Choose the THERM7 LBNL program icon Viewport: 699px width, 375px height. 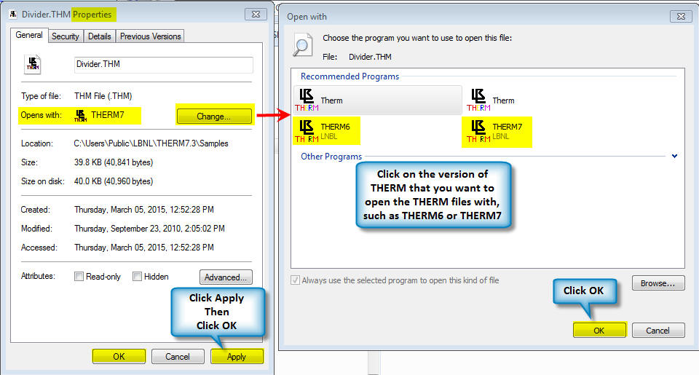coord(478,132)
